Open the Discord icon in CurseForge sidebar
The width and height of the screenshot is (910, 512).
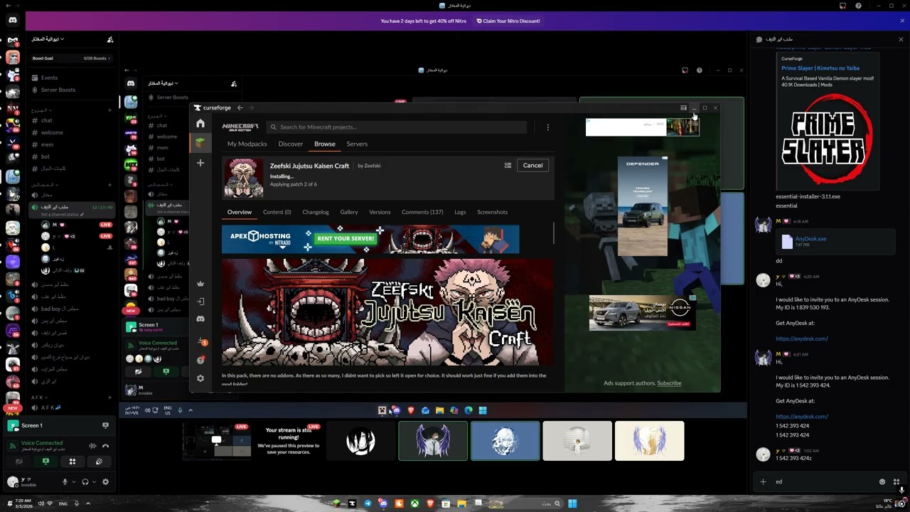click(200, 319)
